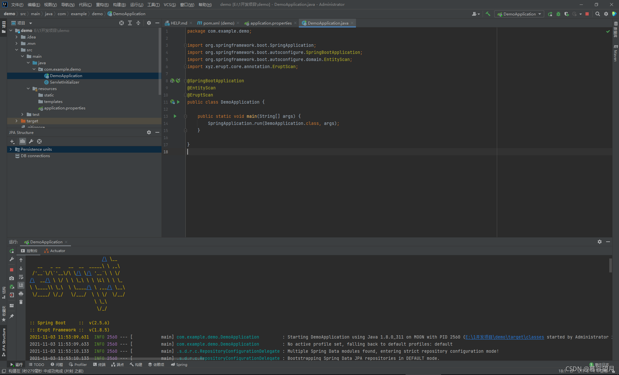
Task: Open the 依赖项 dependencies tool window
Action: tap(156, 365)
